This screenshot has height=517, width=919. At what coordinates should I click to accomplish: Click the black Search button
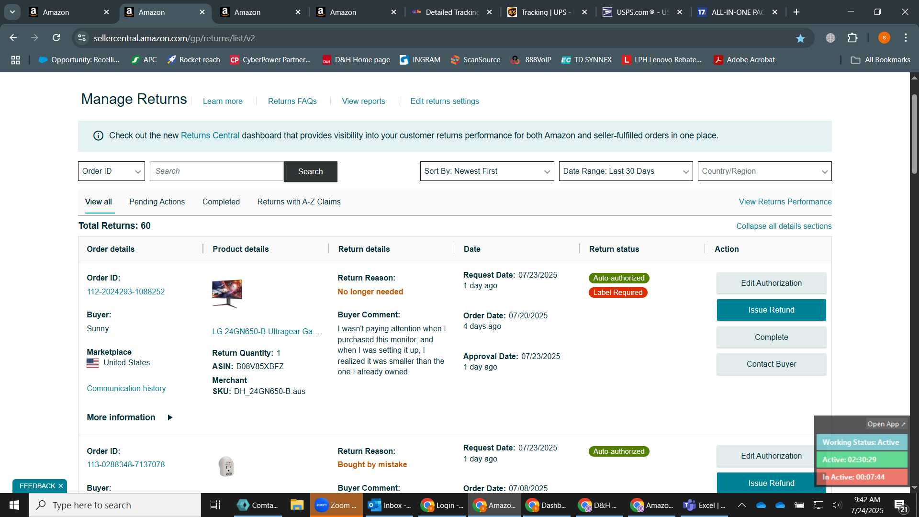pos(311,171)
